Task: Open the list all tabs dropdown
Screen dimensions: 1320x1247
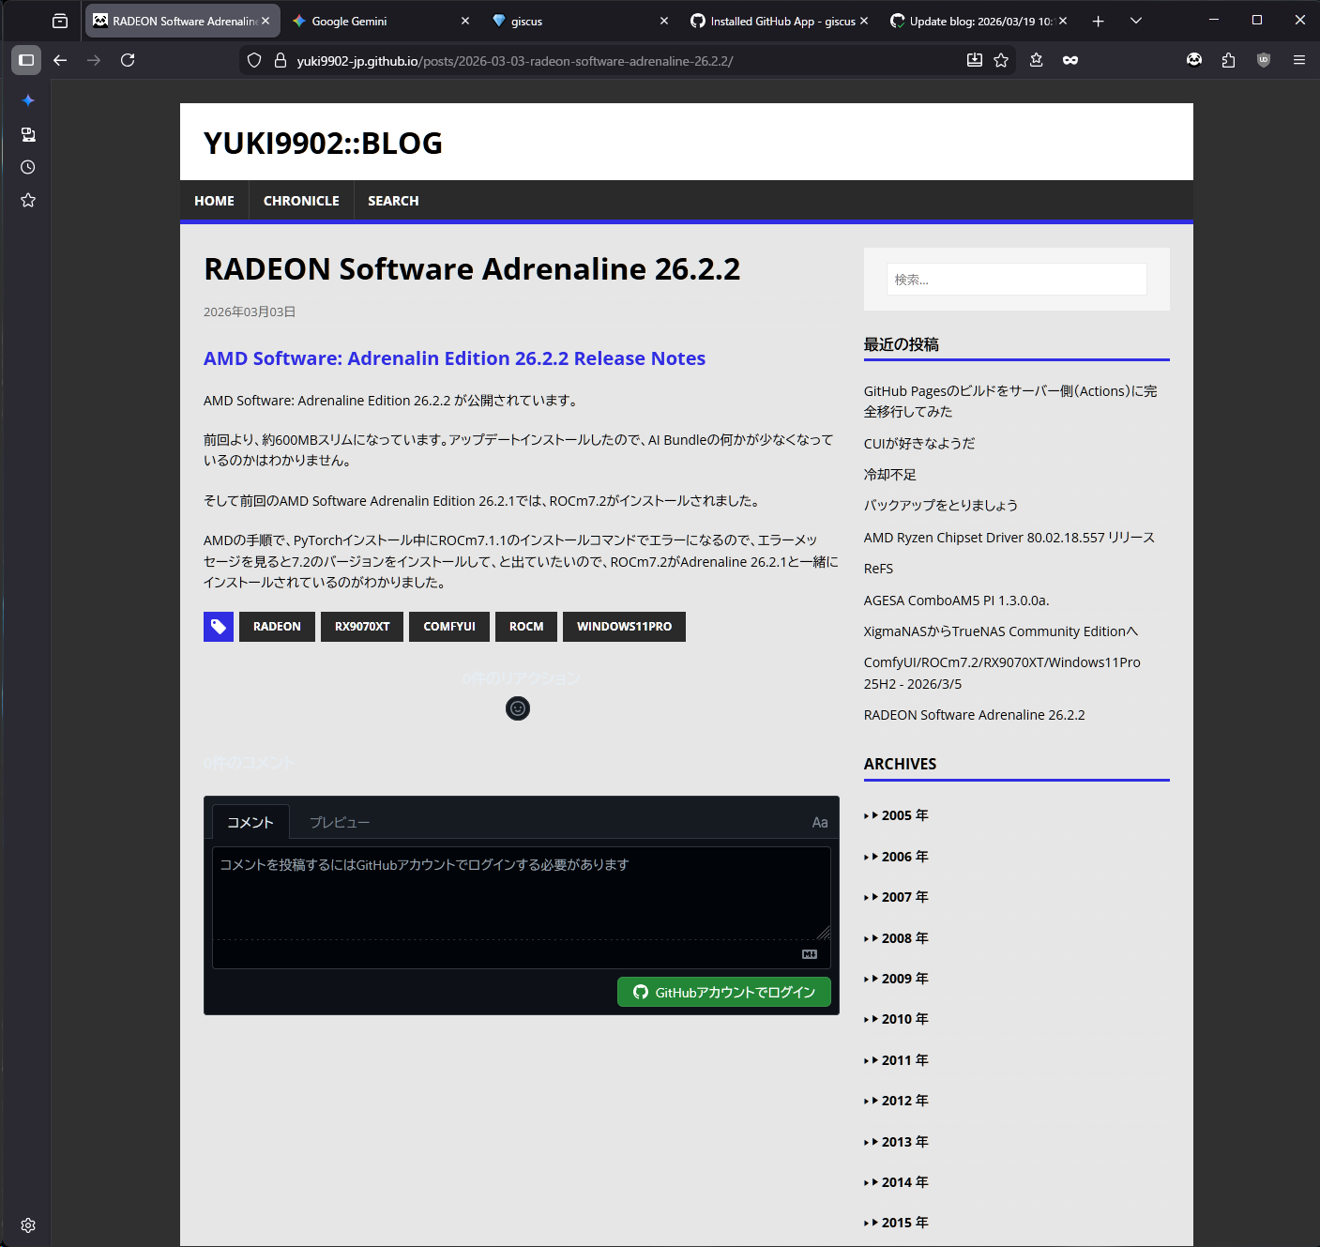Action: (x=1136, y=21)
